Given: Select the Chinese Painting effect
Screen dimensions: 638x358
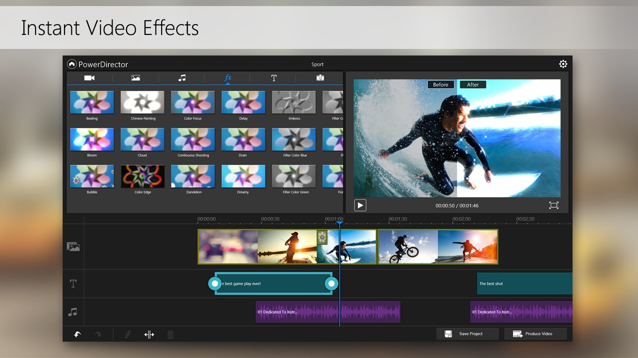Looking at the screenshot, I should click(142, 103).
